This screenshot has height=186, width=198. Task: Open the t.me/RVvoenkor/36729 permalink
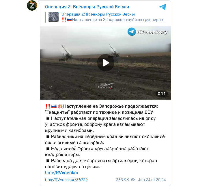coord(66,180)
